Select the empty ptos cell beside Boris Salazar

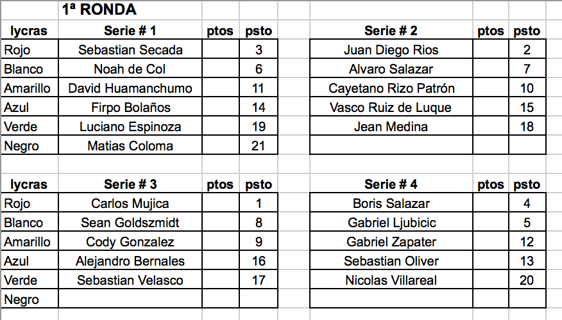[x=491, y=203]
